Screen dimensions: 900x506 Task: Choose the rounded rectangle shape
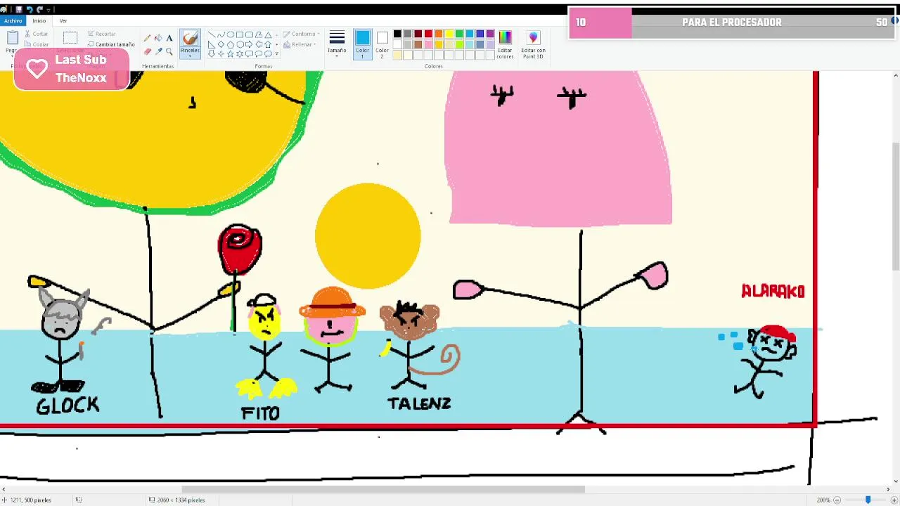pyautogui.click(x=249, y=34)
